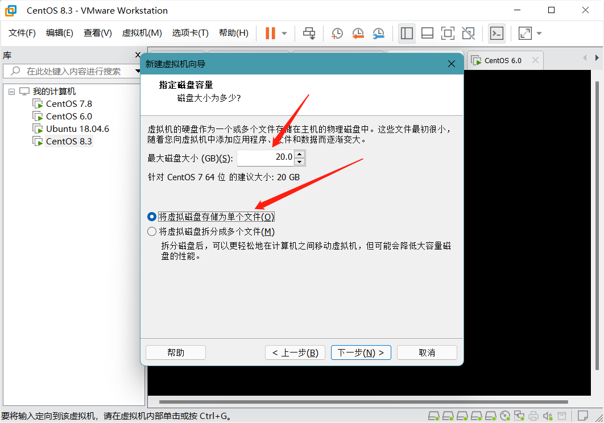Click the Send Ctrl+Alt+Del toolbar icon
The image size is (604, 423).
coord(309,33)
